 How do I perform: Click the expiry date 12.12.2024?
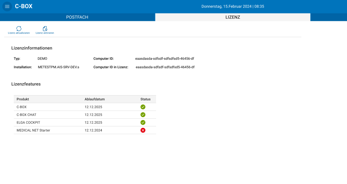(x=94, y=130)
